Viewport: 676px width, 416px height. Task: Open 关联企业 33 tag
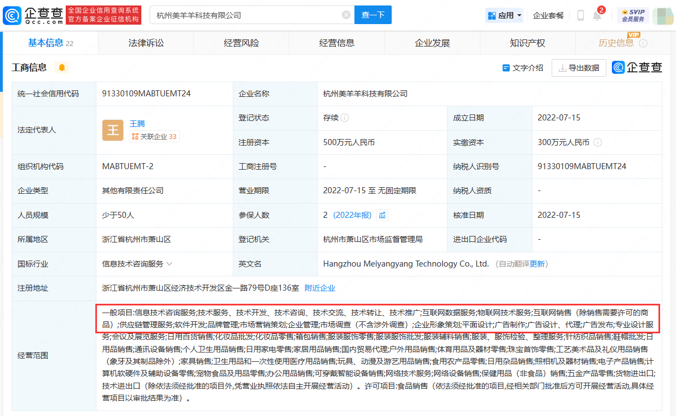tap(154, 137)
